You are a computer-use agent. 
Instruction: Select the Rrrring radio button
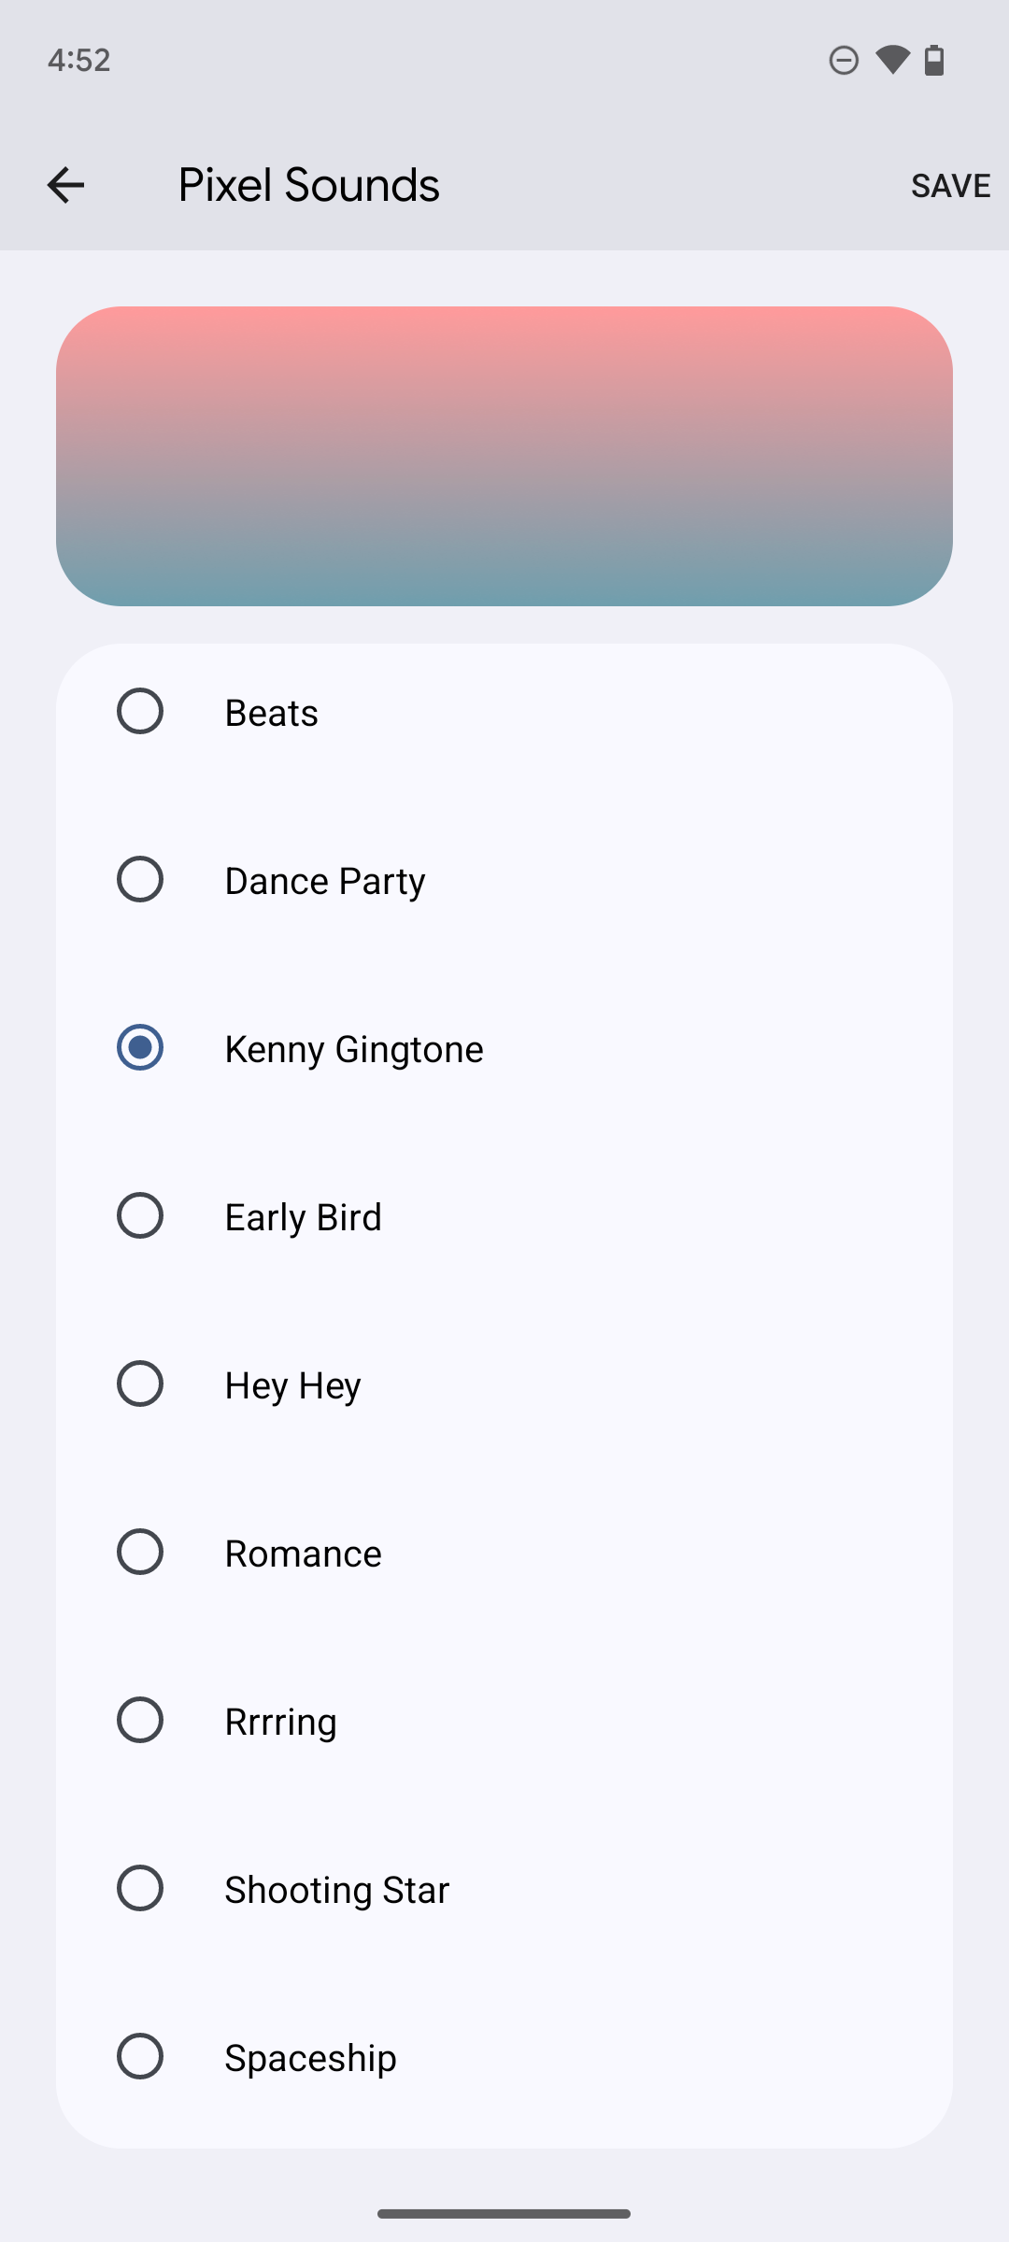(x=140, y=1721)
